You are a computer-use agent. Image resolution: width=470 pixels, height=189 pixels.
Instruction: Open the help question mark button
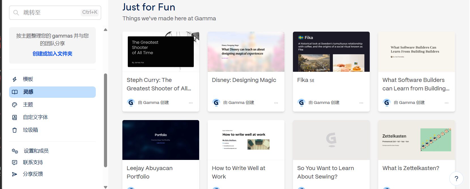pyautogui.click(x=456, y=179)
